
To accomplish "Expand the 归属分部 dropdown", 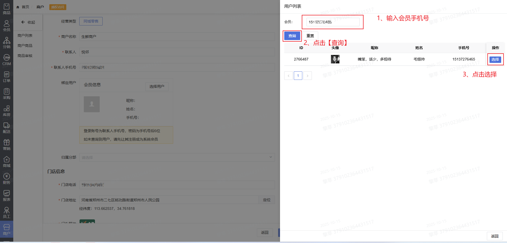I will (x=177, y=157).
